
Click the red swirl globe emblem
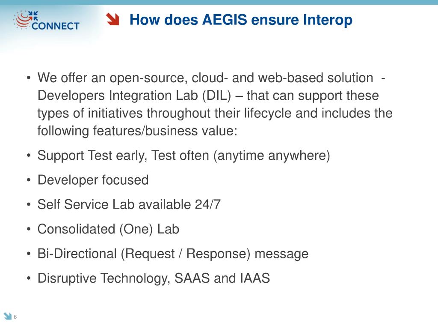point(23,20)
